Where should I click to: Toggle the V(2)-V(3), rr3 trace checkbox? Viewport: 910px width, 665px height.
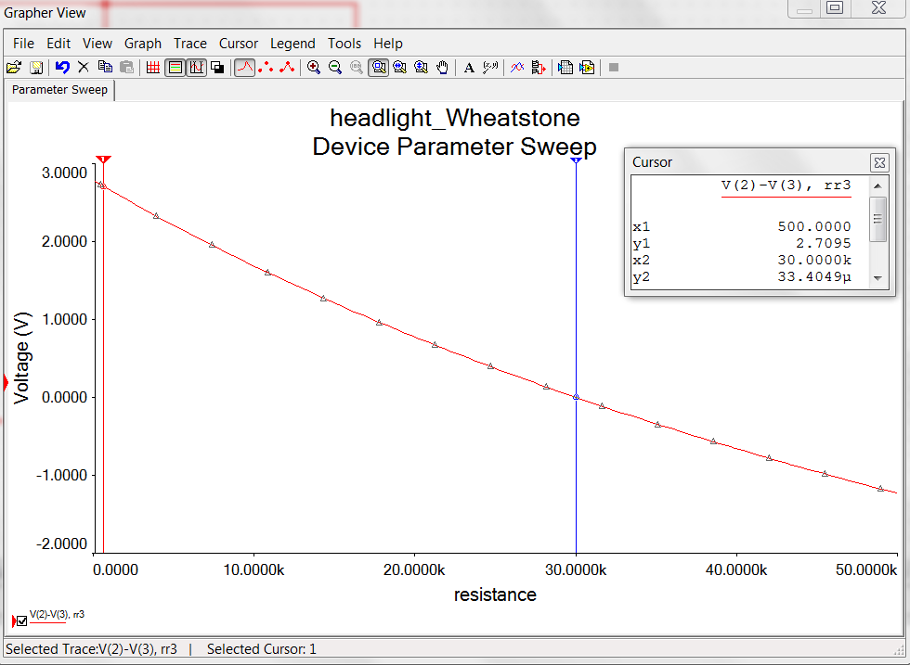point(22,620)
